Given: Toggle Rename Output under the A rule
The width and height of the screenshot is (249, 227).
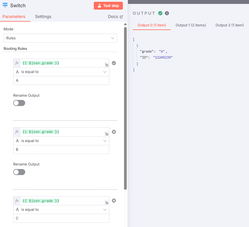Looking at the screenshot, I should coord(19,103).
